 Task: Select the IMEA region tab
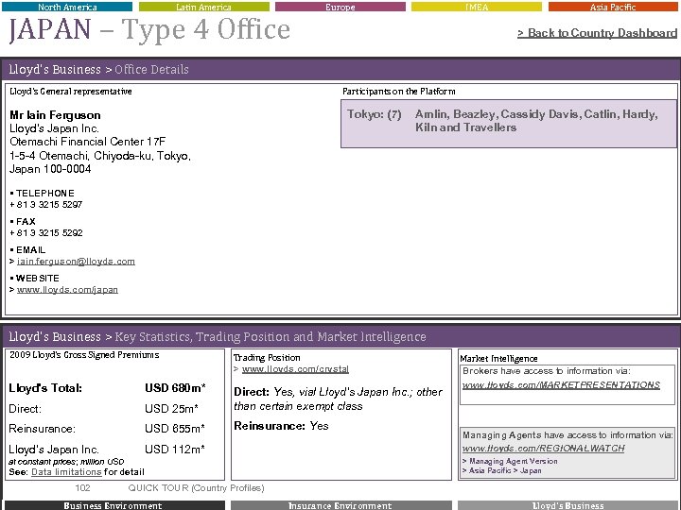477,7
